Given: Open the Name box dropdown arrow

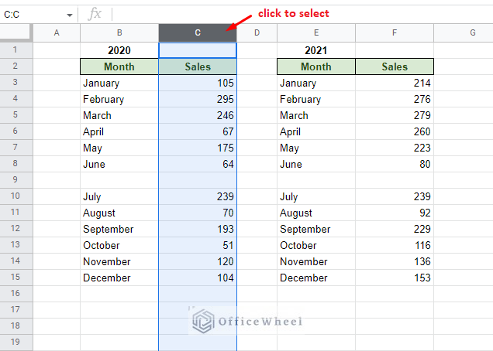Looking at the screenshot, I should [70, 15].
